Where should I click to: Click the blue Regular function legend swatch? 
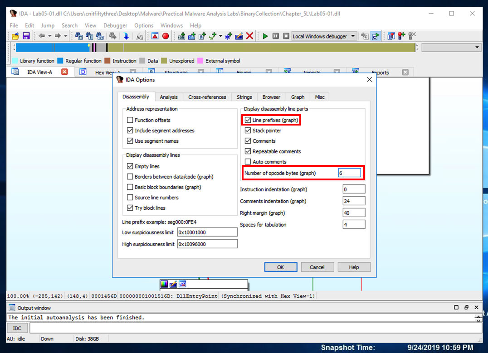tap(60, 61)
